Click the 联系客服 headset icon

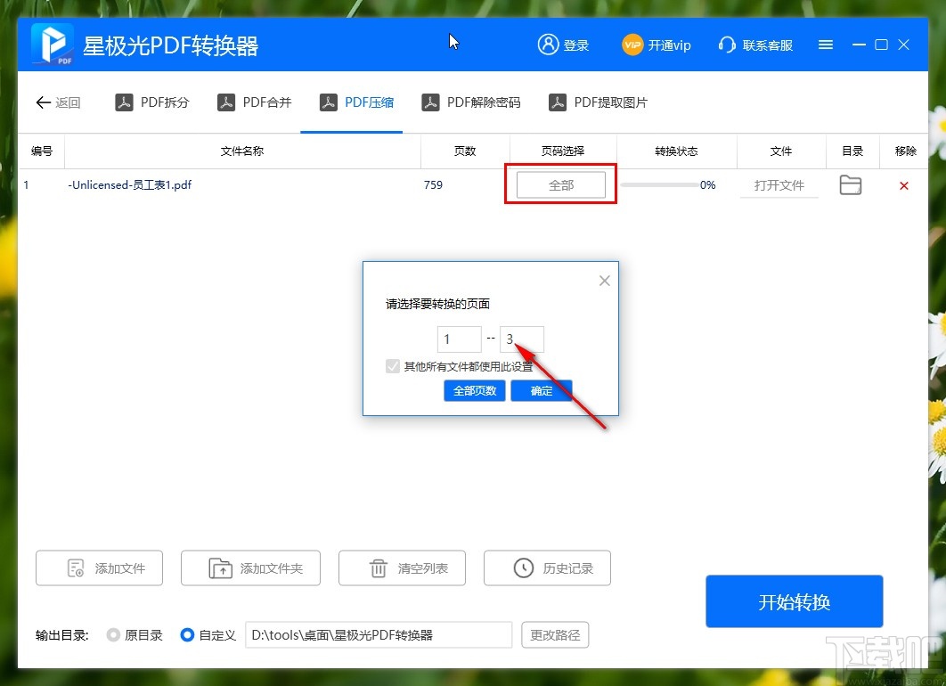click(727, 45)
